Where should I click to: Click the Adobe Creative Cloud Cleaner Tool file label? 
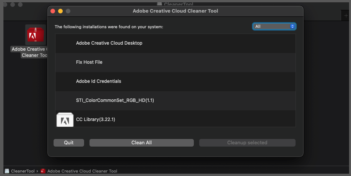29,52
